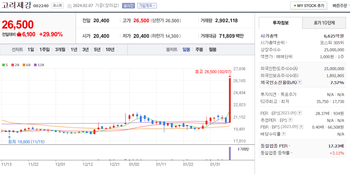The height and width of the screenshot is (174, 351).
Task: Click the 하한가 14,300 text
Action: click(166, 36)
